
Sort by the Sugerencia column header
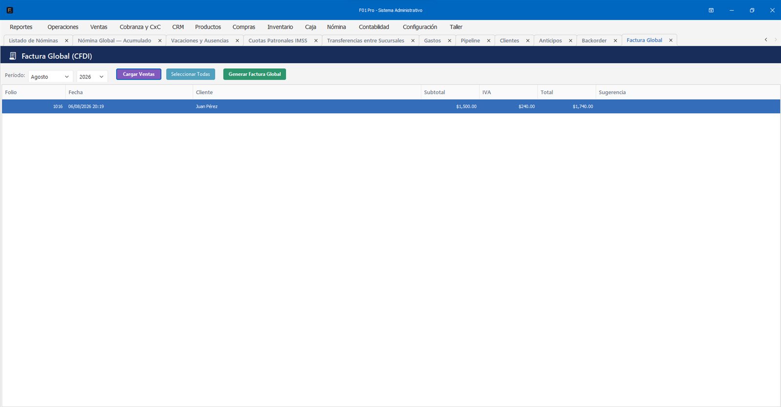tap(688, 92)
